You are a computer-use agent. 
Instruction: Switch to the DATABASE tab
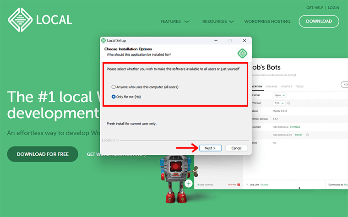[x=272, y=87]
